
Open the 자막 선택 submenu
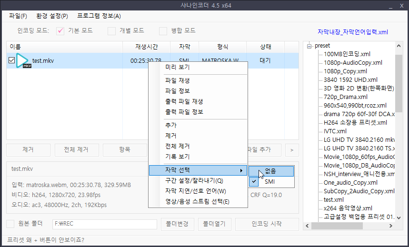(198, 170)
